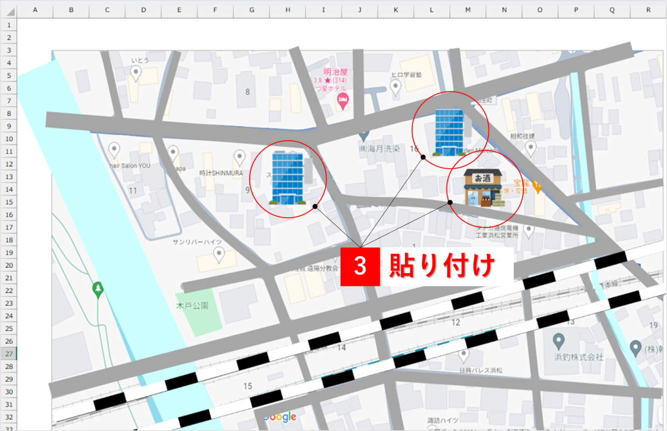Select the blue office building image near column H
667x431 pixels.
[288, 177]
